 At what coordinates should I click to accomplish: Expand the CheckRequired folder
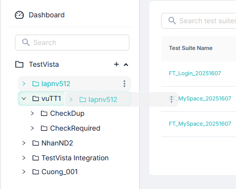coord(32,128)
